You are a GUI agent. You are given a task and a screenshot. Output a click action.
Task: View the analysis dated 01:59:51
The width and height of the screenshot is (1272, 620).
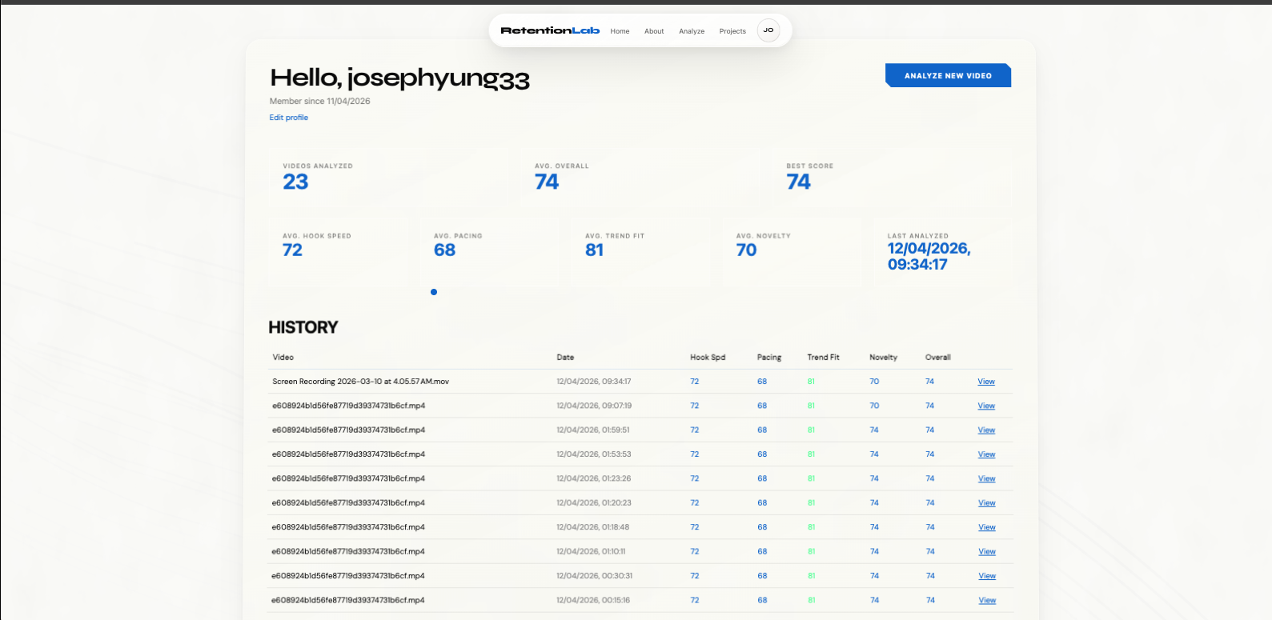coord(986,430)
